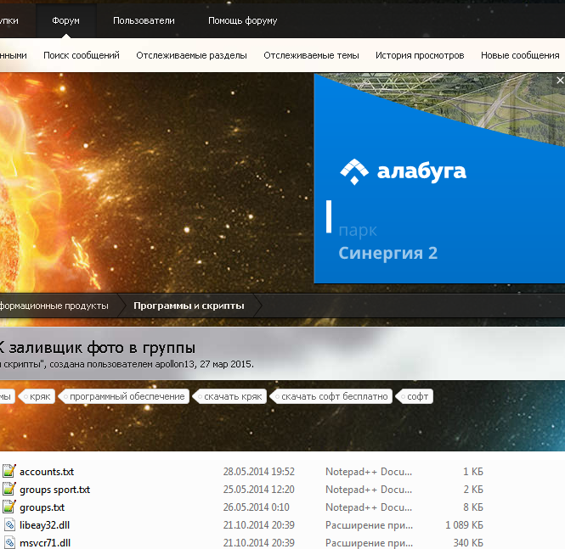Open the Форум tab
This screenshot has width=565, height=549.
click(x=65, y=20)
